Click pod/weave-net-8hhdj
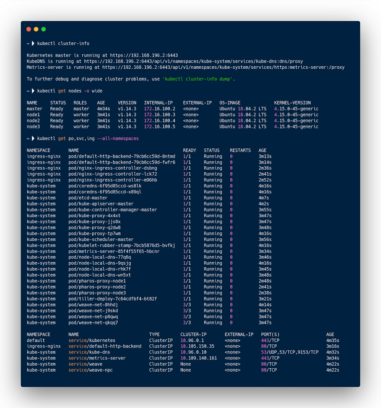381x408 pixels. [93, 305]
